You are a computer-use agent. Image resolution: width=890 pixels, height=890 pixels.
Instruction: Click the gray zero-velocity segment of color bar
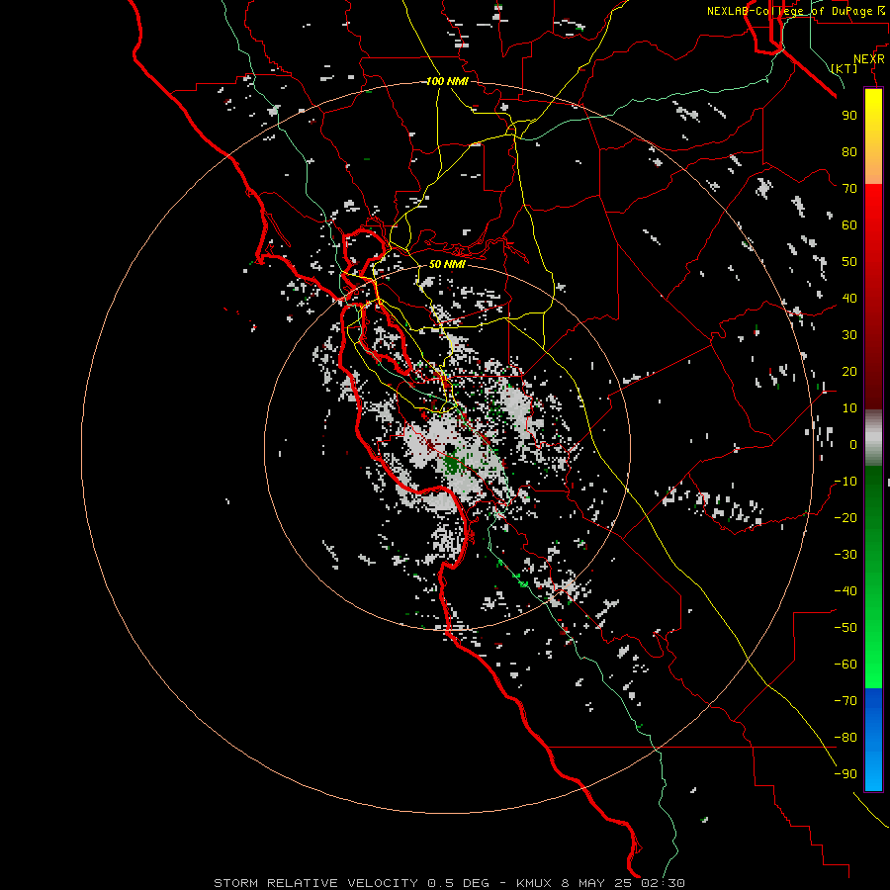coord(873,438)
